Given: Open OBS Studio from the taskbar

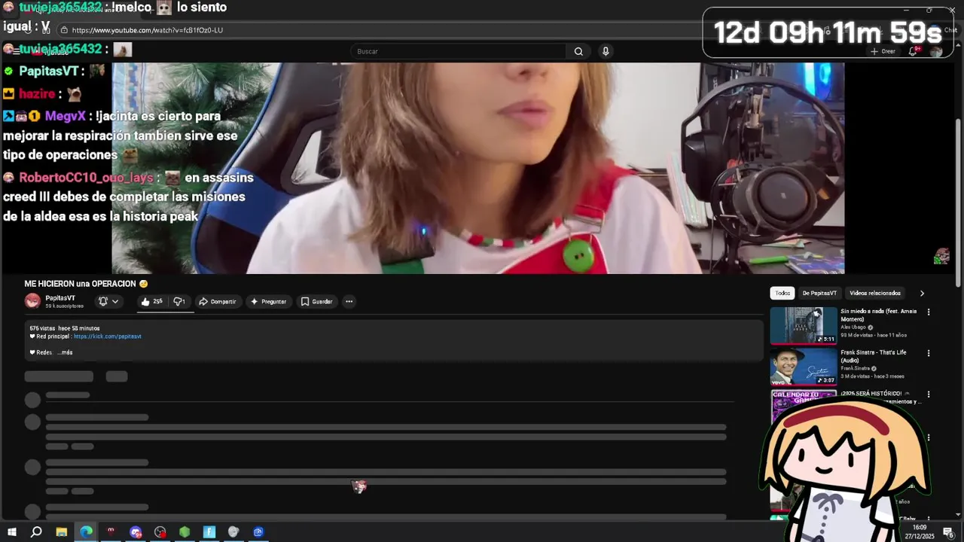Looking at the screenshot, I should [160, 532].
